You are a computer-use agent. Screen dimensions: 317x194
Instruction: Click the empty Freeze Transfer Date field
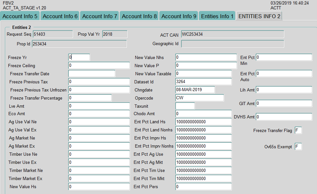tap(91, 74)
